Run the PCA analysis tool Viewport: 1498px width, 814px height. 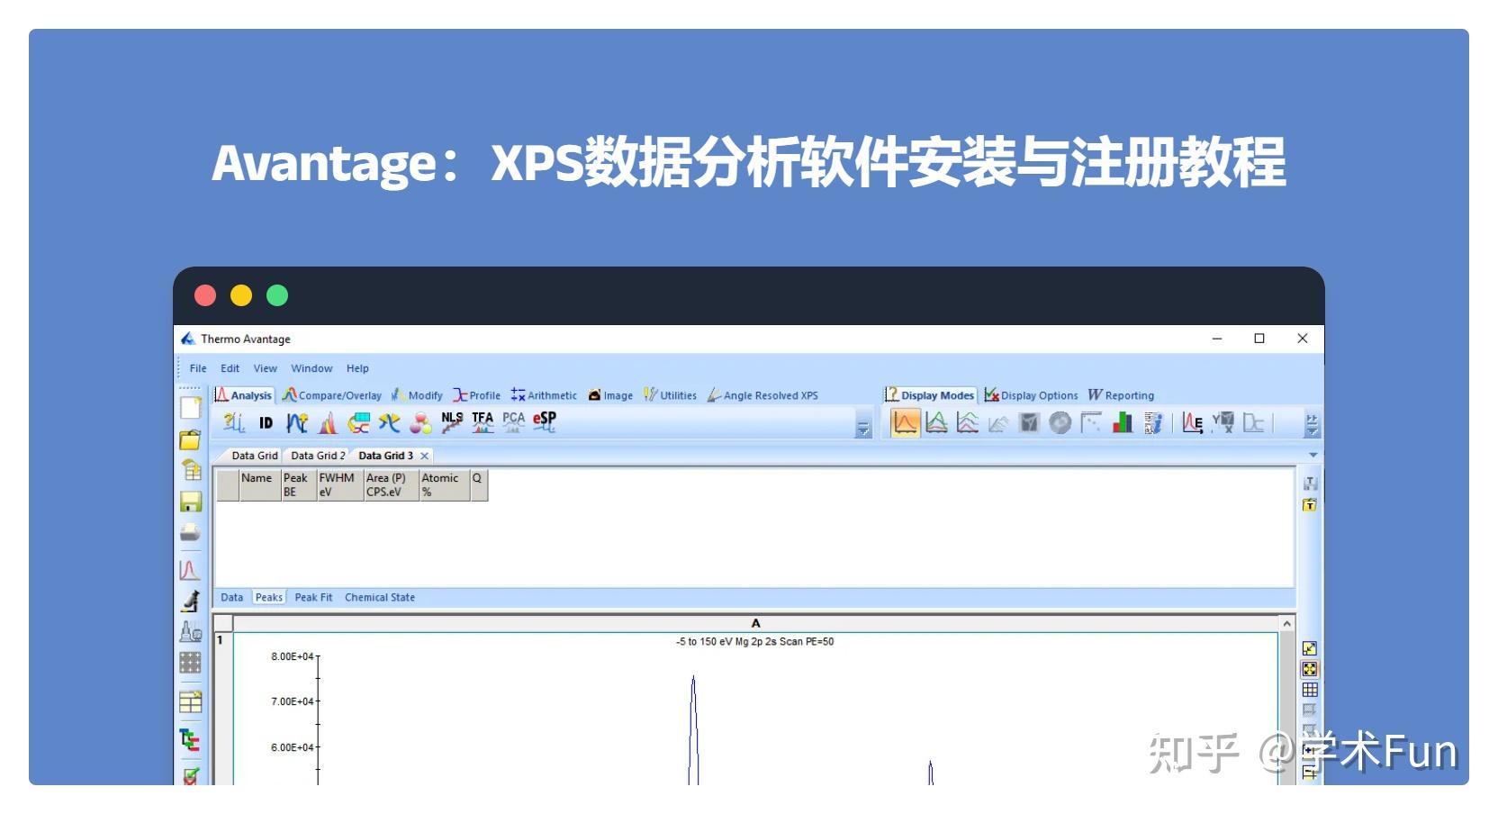(x=512, y=421)
